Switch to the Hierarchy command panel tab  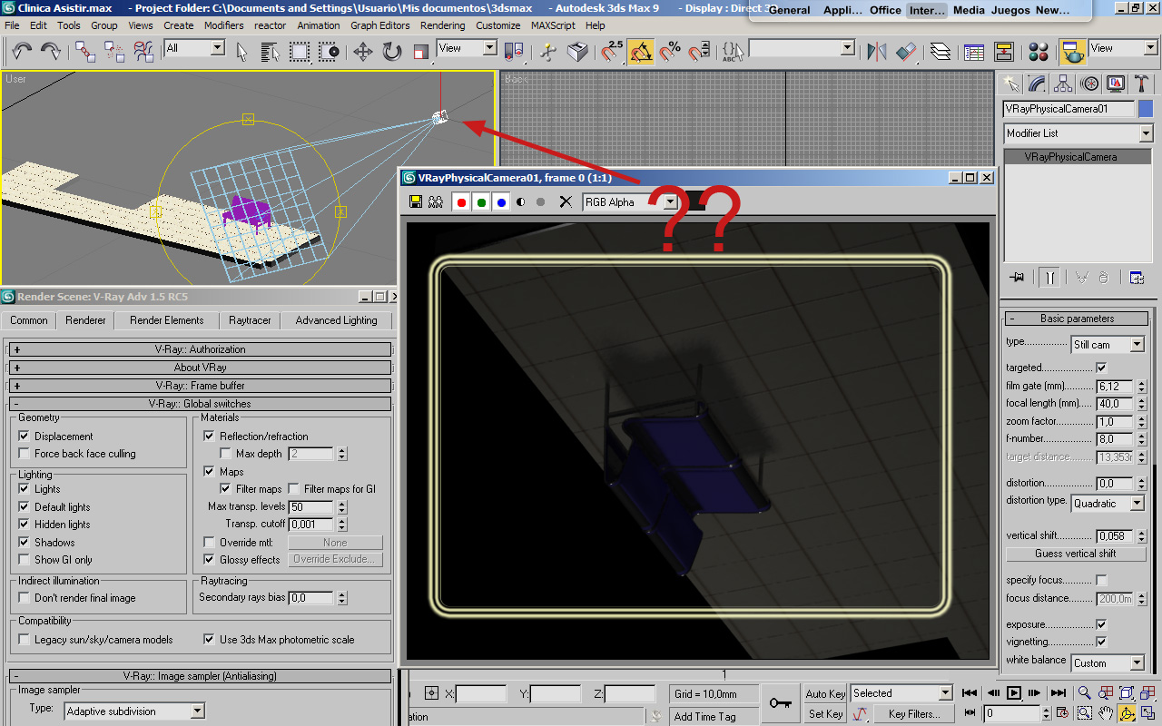pos(1064,84)
